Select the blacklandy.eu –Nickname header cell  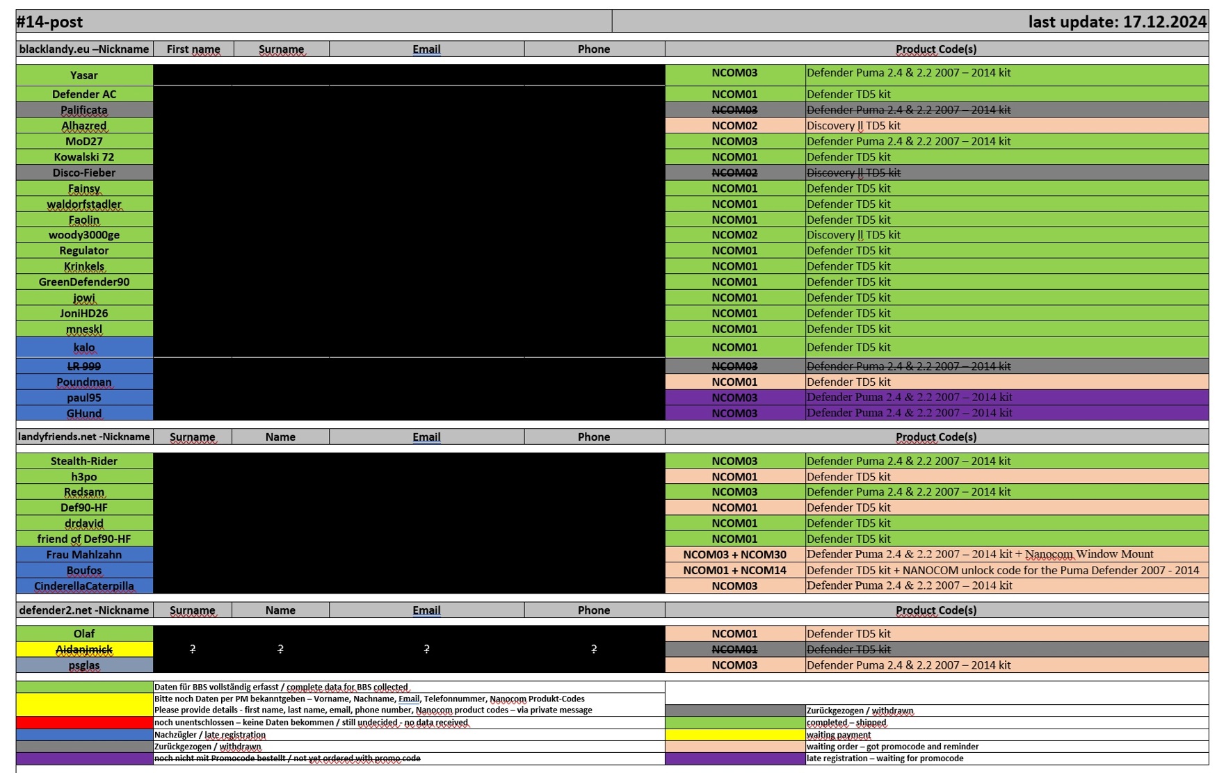point(84,49)
